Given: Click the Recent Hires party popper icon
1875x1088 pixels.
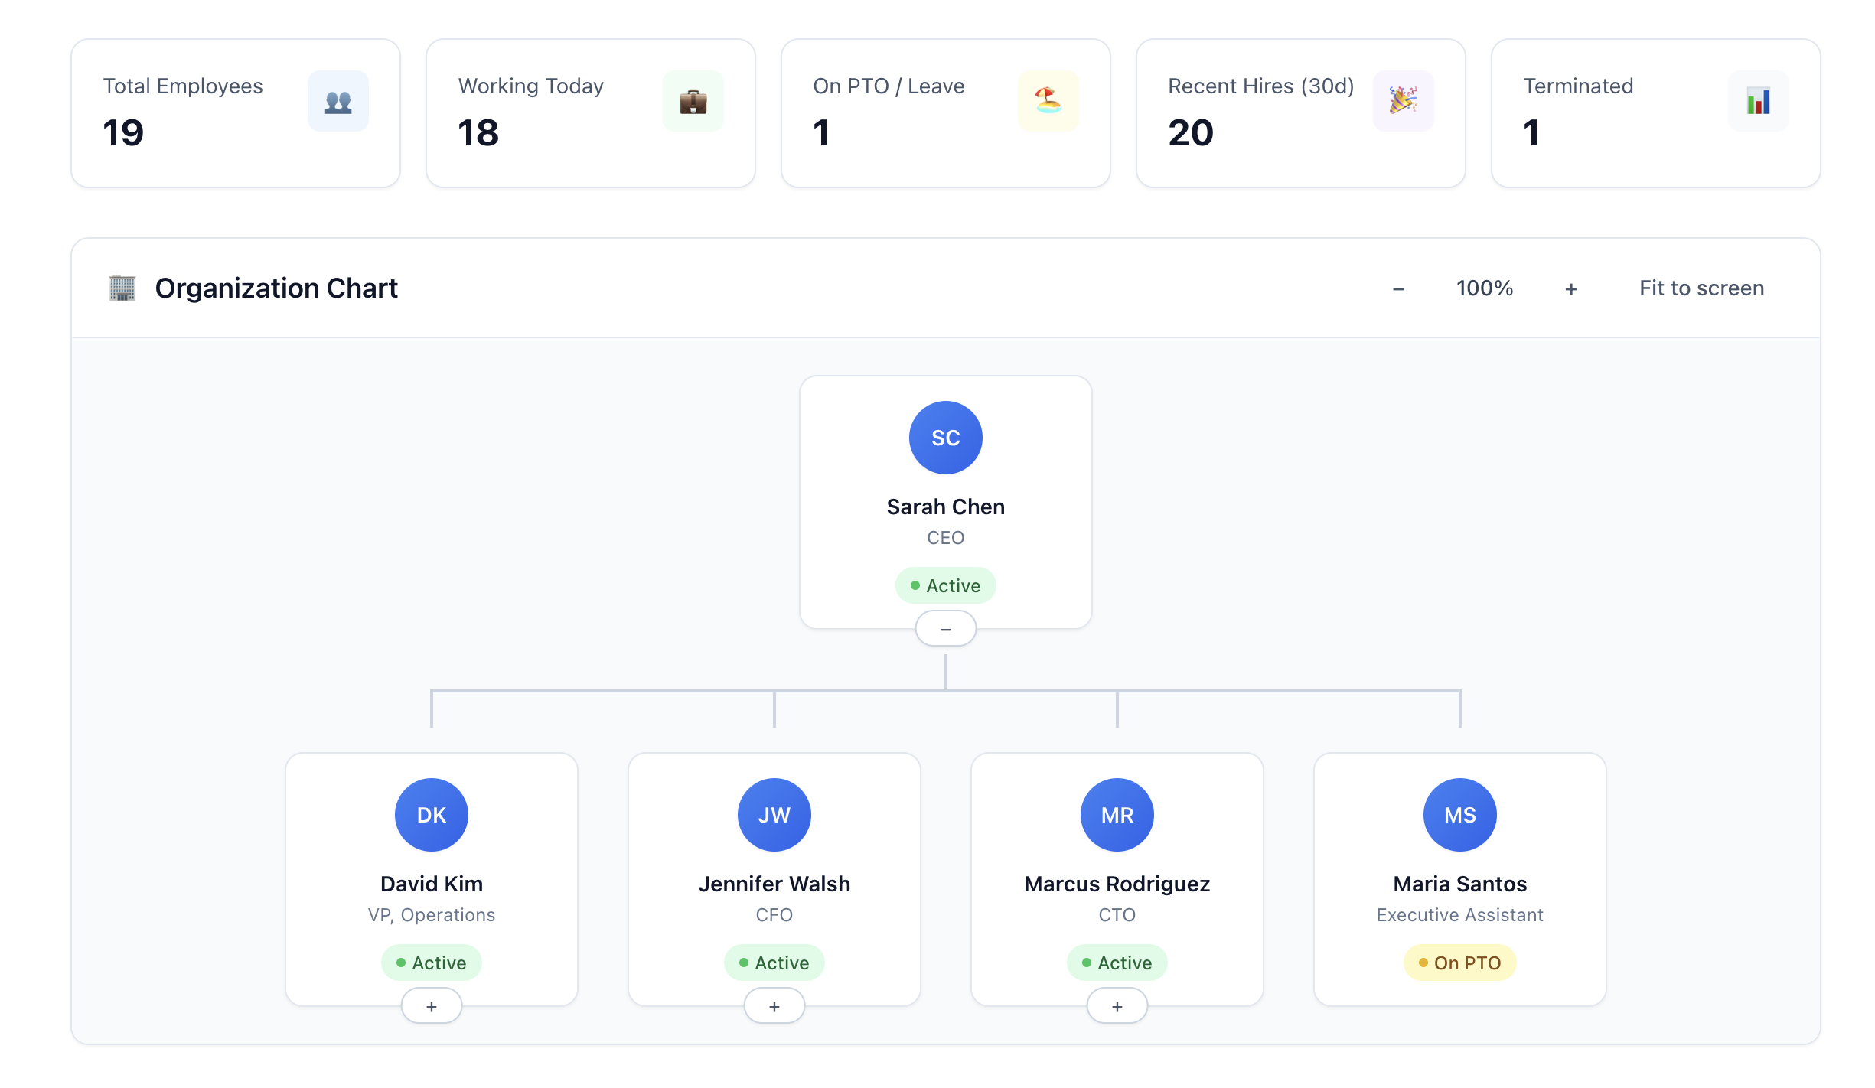Looking at the screenshot, I should click(x=1404, y=101).
